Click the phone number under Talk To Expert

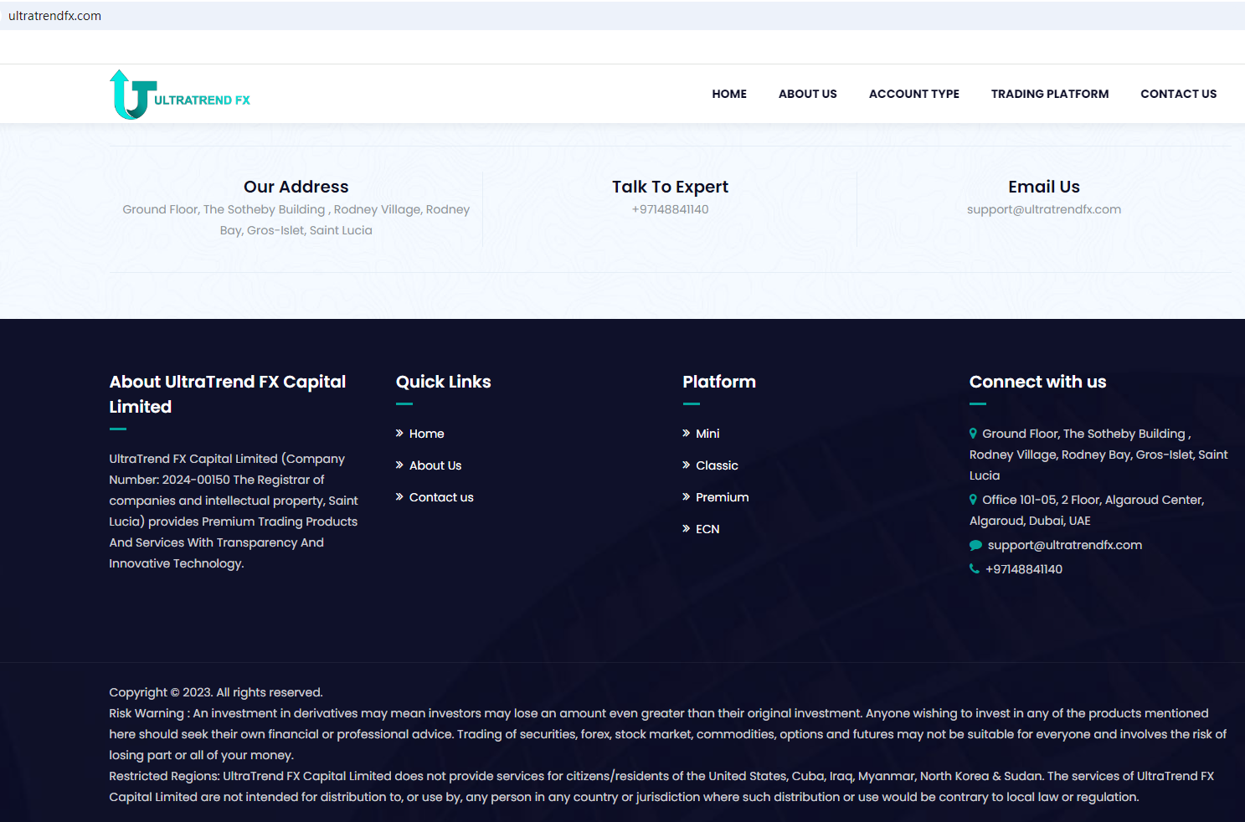[x=670, y=209]
